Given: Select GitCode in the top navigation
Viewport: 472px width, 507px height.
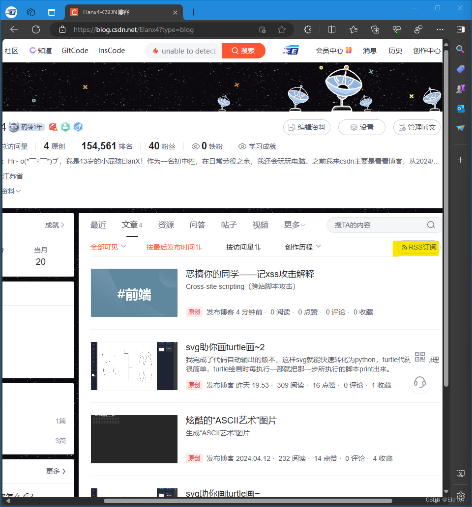Looking at the screenshot, I should [74, 50].
